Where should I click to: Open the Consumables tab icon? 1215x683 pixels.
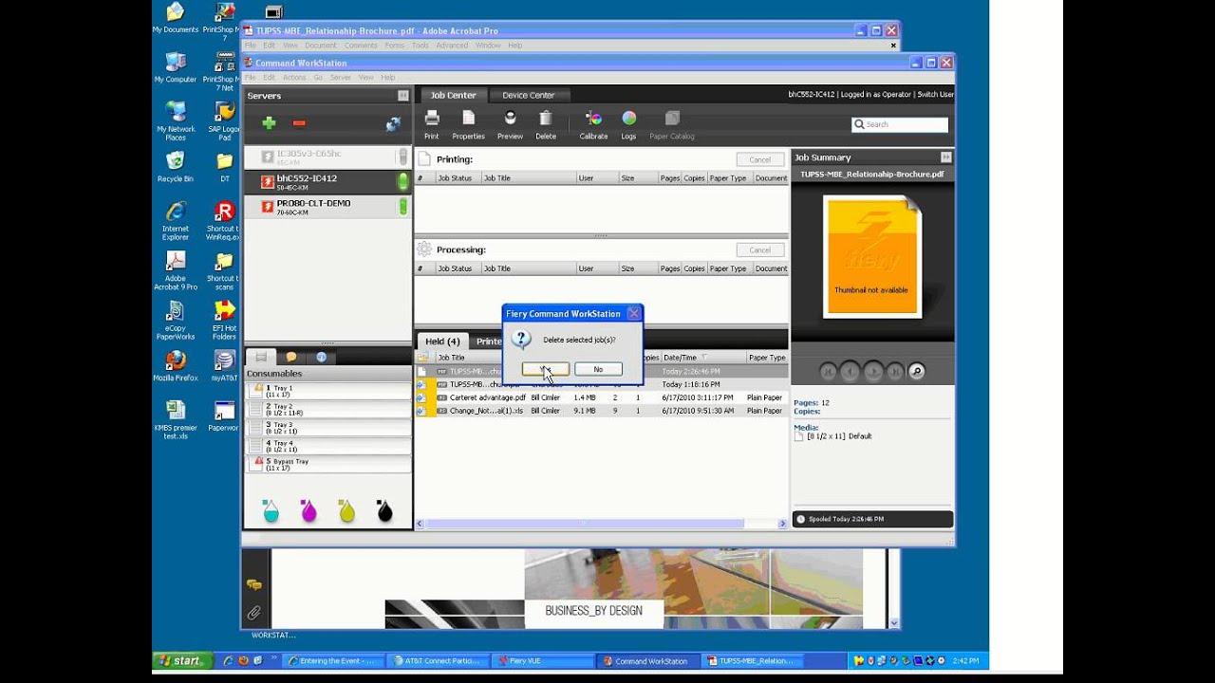point(261,357)
